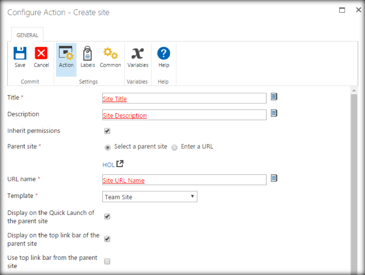Open the Common settings gears icon
This screenshot has width=365, height=275.
(x=110, y=53)
